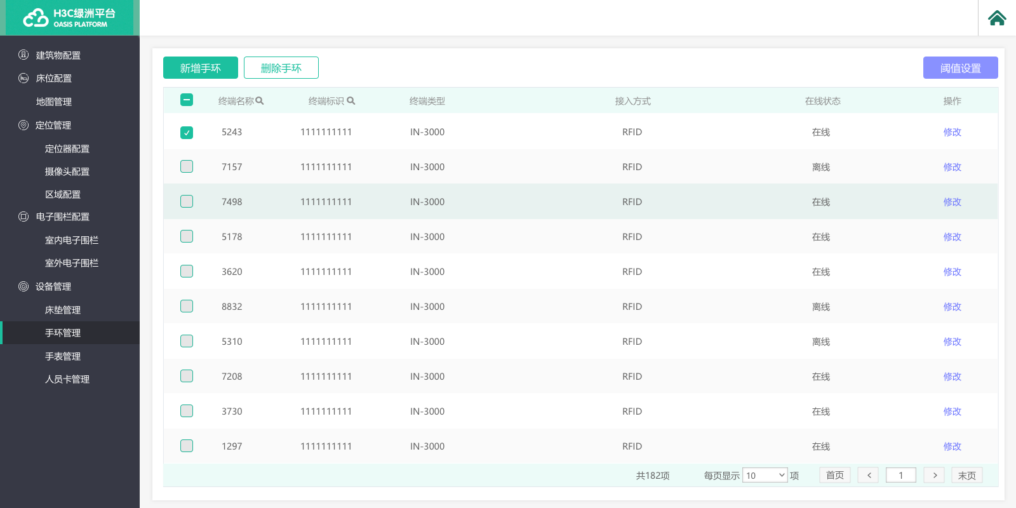The image size is (1016, 508).
Task: Click 修改 link for row 7498
Action: pyautogui.click(x=952, y=202)
